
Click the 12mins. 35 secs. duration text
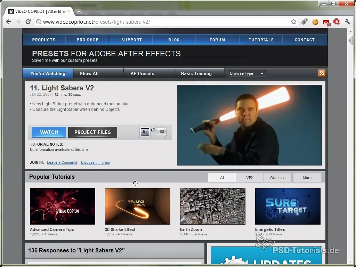coord(68,95)
